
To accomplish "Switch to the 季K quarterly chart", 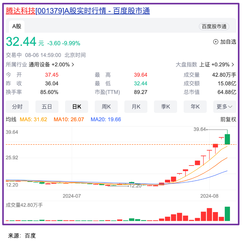I will click(x=165, y=107).
